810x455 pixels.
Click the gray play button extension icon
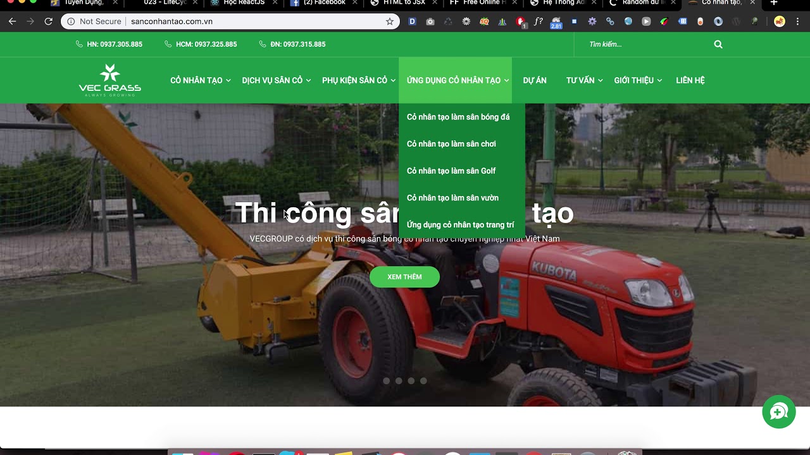pos(646,21)
